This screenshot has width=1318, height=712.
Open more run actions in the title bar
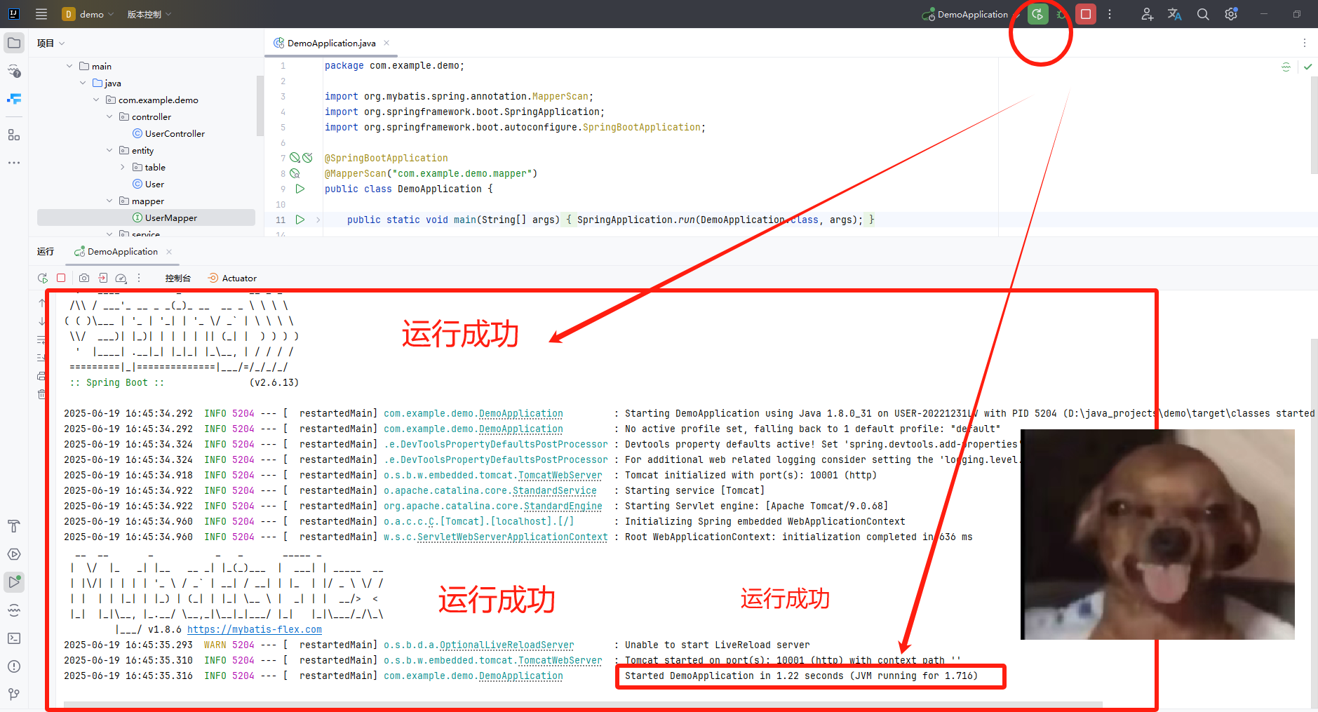tap(1110, 14)
